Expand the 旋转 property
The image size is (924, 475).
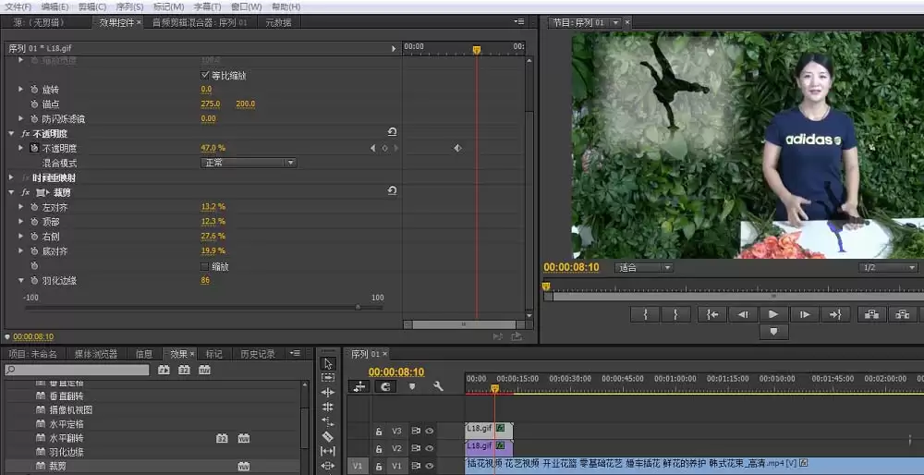pos(21,89)
